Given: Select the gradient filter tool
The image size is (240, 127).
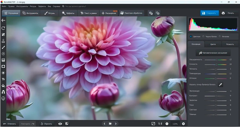Looking at the screenshot, I should [3, 60].
